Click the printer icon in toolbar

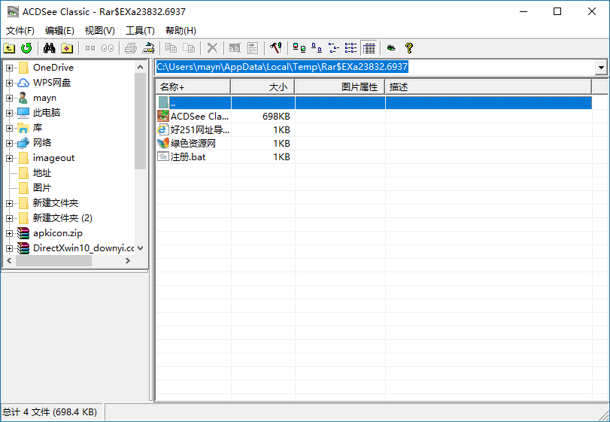click(x=130, y=48)
